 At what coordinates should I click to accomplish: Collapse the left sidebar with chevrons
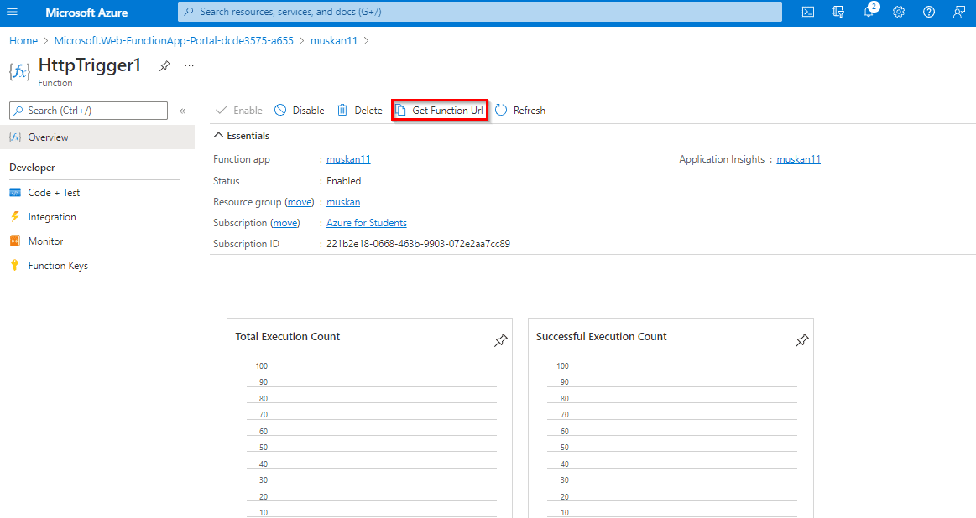[183, 111]
